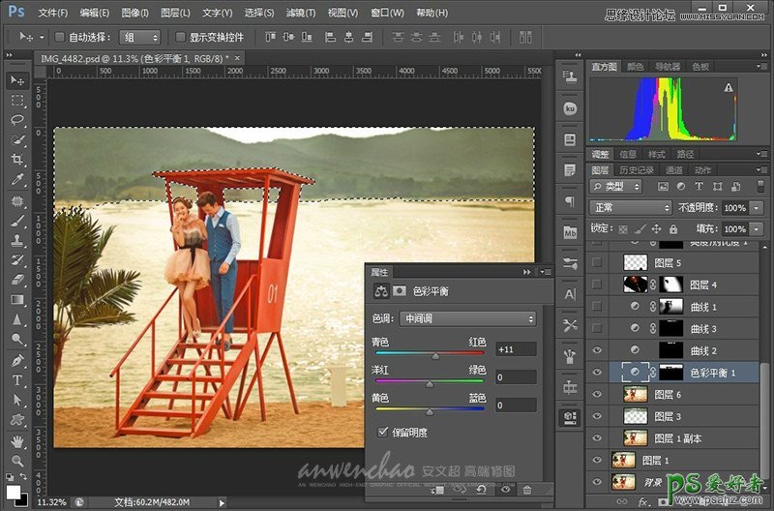Show the 图层 5 layer
The height and width of the screenshot is (511, 774).
point(597,262)
